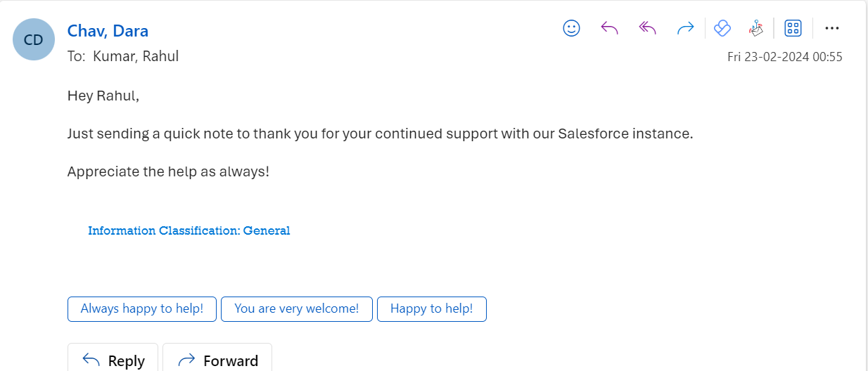Click the "Hey Rahul," greeting line

click(103, 96)
